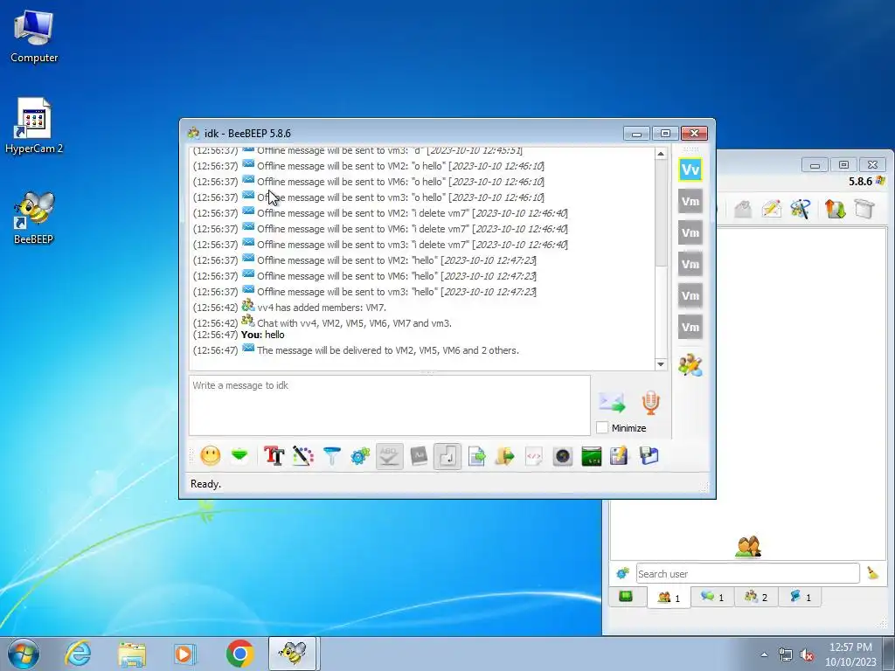Click the microphone voice message icon

click(650, 402)
